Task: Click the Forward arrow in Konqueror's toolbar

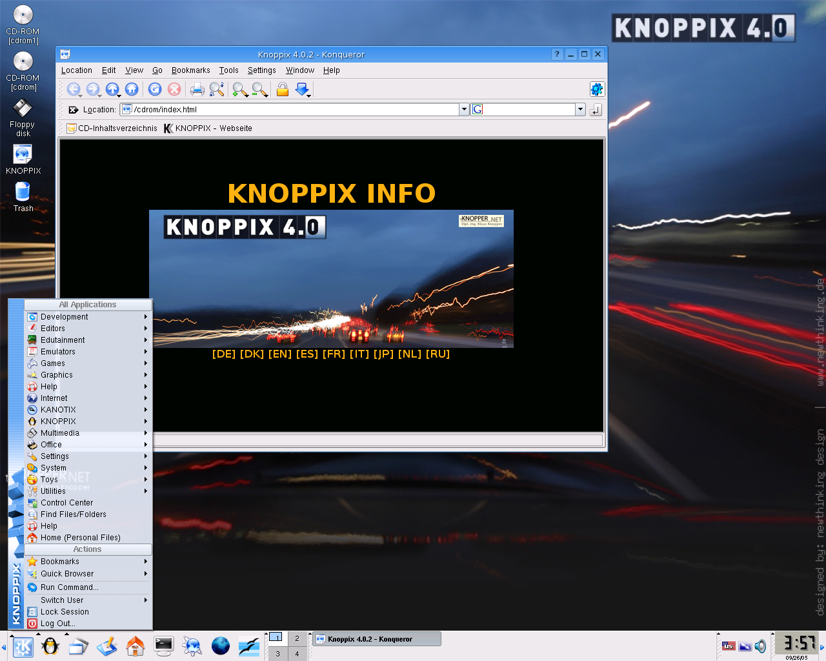Action: [x=93, y=90]
